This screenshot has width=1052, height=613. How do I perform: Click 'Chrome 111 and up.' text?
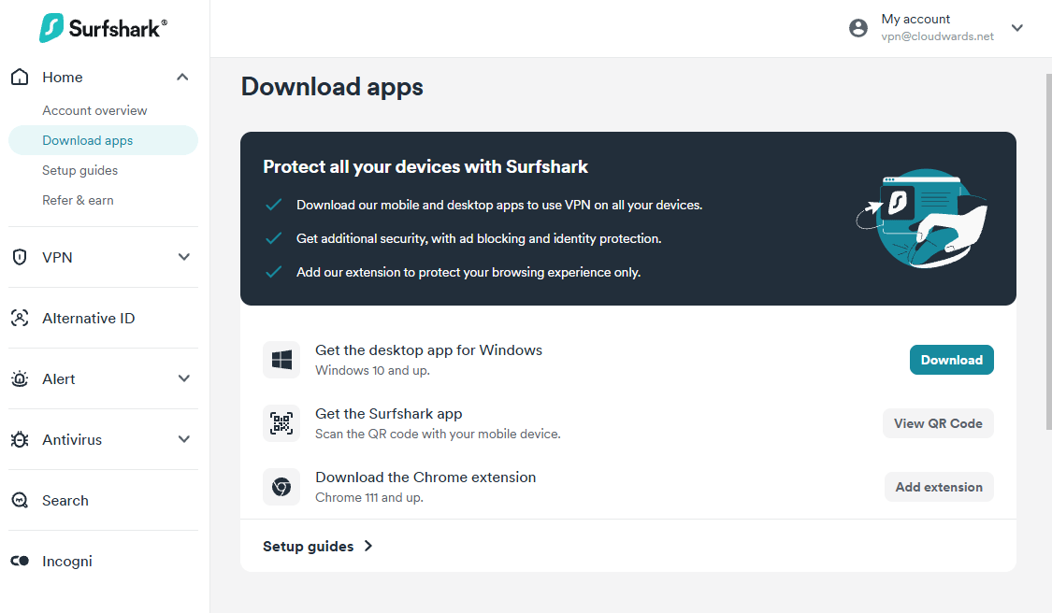tap(369, 498)
